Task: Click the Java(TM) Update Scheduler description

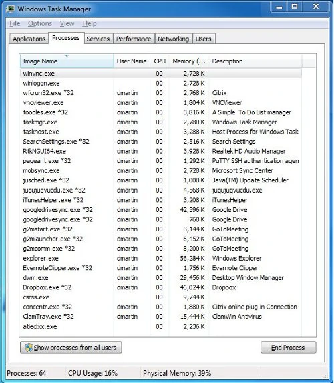Action: pos(251,180)
